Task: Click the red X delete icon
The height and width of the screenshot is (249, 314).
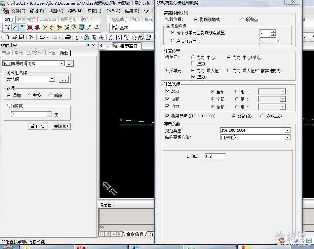Action: [31, 37]
